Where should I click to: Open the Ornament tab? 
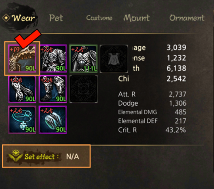187,18
